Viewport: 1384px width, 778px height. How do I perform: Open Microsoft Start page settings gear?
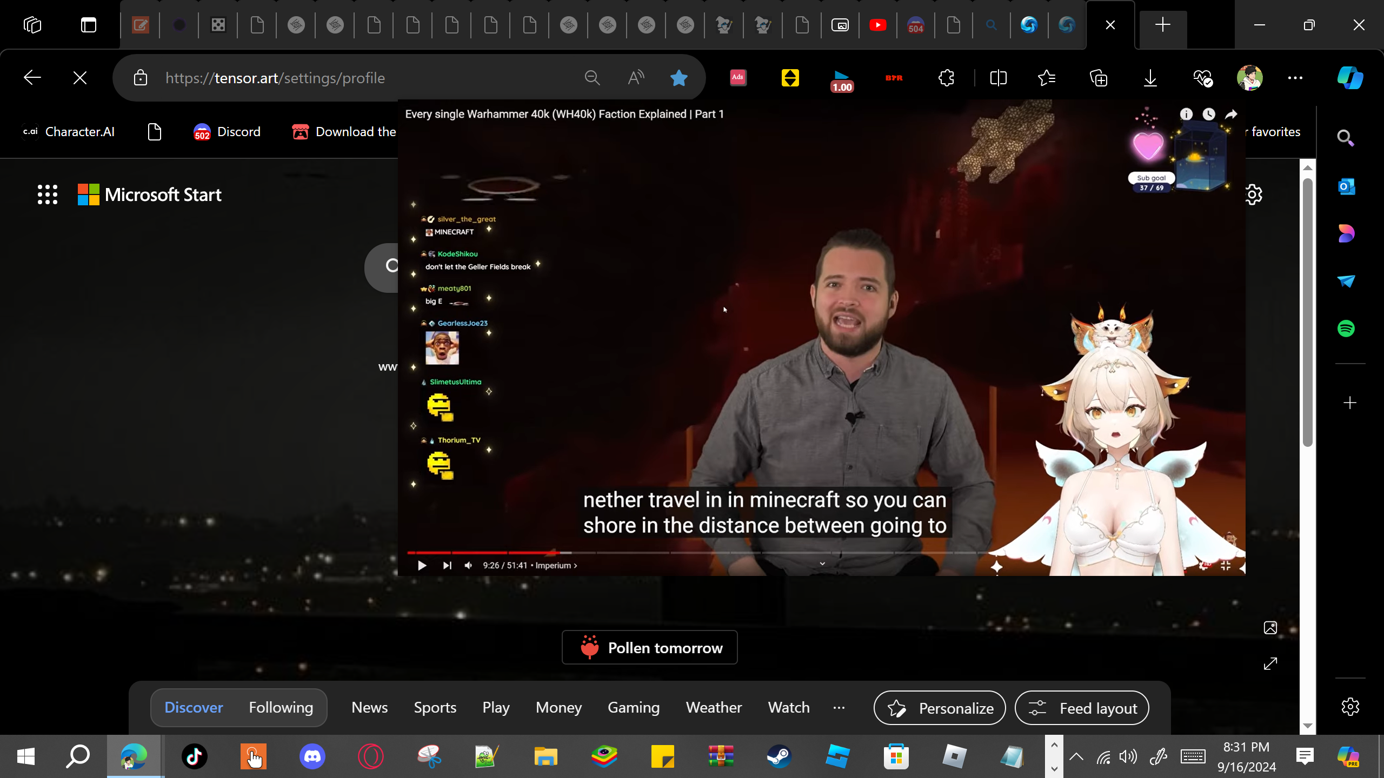pos(1253,194)
